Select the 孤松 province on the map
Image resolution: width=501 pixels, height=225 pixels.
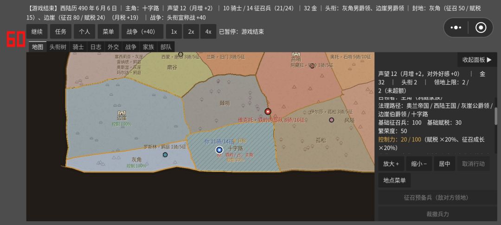321,140
